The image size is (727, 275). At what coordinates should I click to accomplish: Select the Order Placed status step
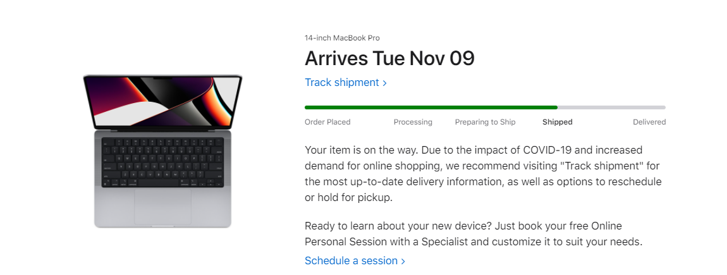(x=327, y=122)
